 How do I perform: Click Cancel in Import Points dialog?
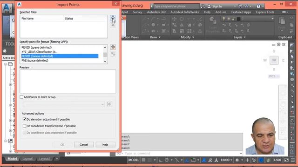pyautogui.click(x=84, y=145)
